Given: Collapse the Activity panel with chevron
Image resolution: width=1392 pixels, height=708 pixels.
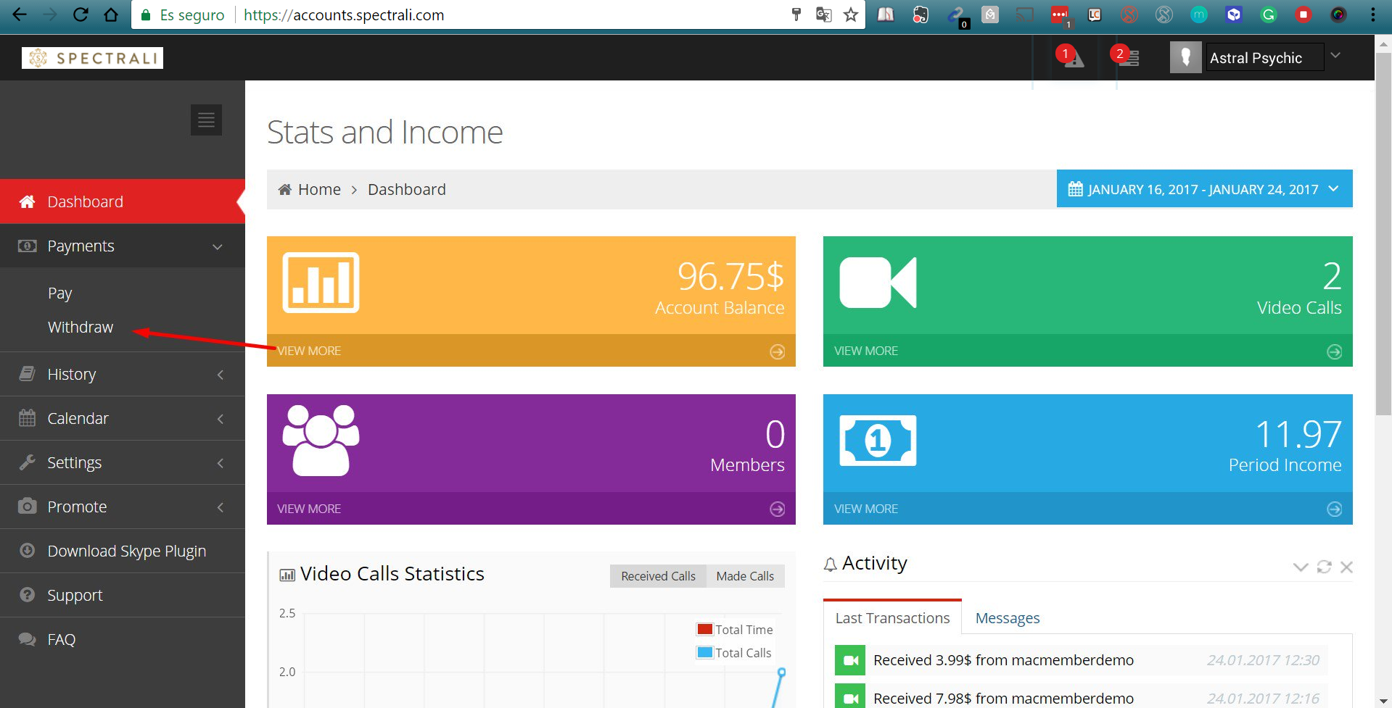Looking at the screenshot, I should point(1300,567).
